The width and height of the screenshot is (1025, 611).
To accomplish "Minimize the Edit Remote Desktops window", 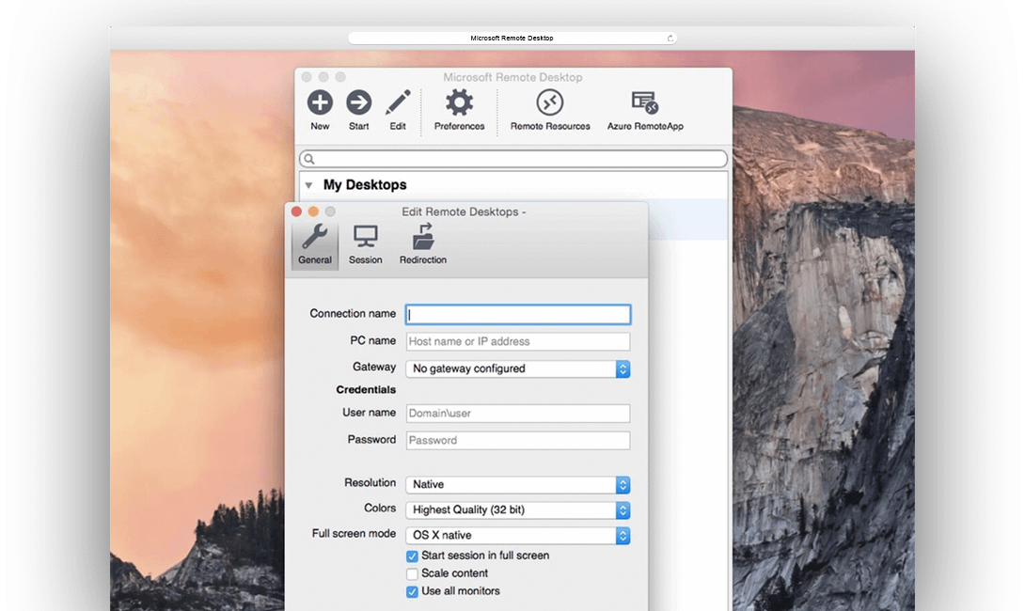I will pos(313,211).
